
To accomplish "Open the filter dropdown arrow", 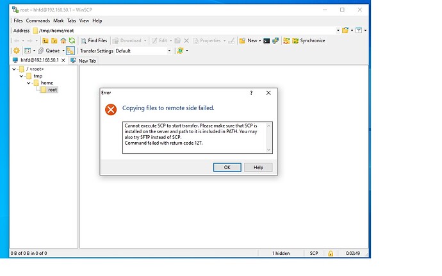I will (x=365, y=31).
